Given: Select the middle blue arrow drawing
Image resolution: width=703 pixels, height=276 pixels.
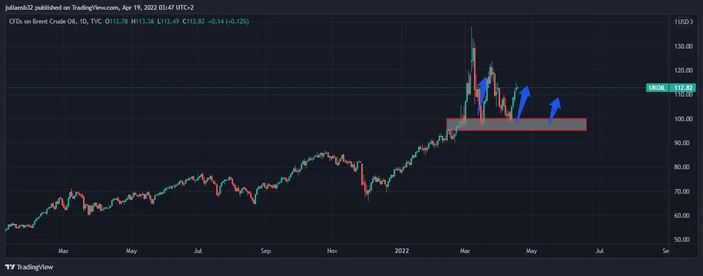Looking at the screenshot, I should 523,104.
